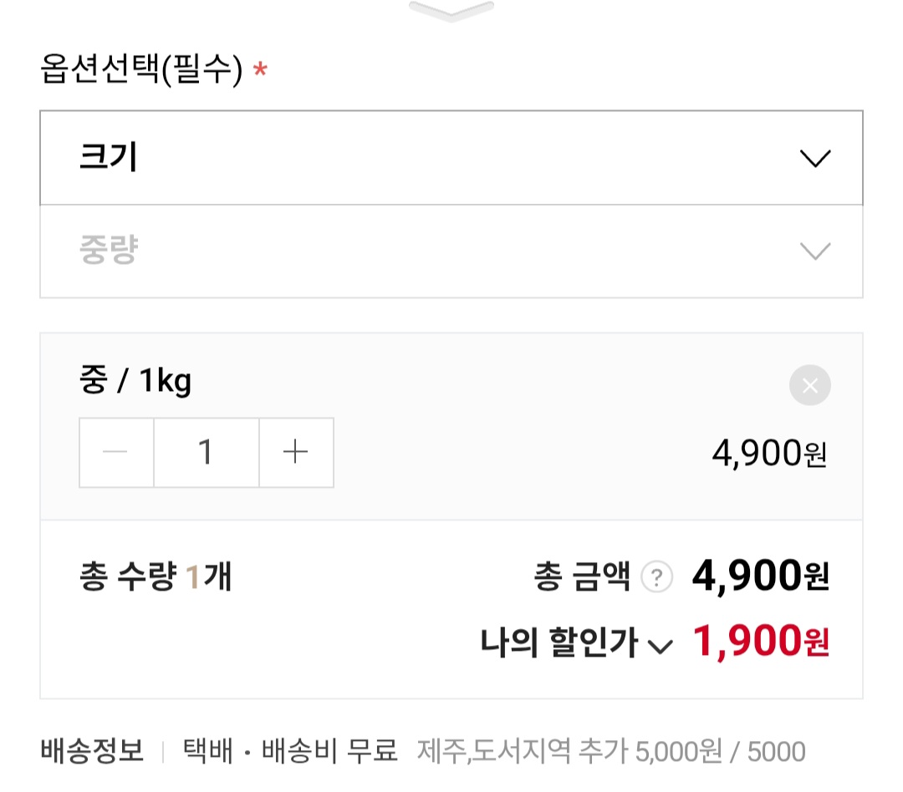Click the quantity input field showing 1
Image resolution: width=903 pixels, height=792 pixels.
click(x=206, y=452)
